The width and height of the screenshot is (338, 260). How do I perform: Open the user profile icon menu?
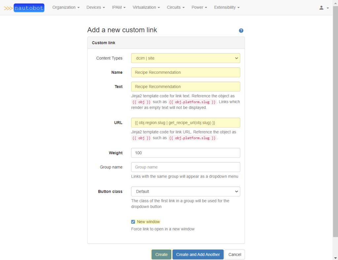click(324, 8)
